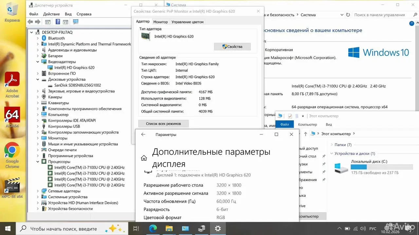The height and width of the screenshot is (235, 419).
Task: Open the Explorer quick access toolbar dropdown arrow
Action: (303, 116)
